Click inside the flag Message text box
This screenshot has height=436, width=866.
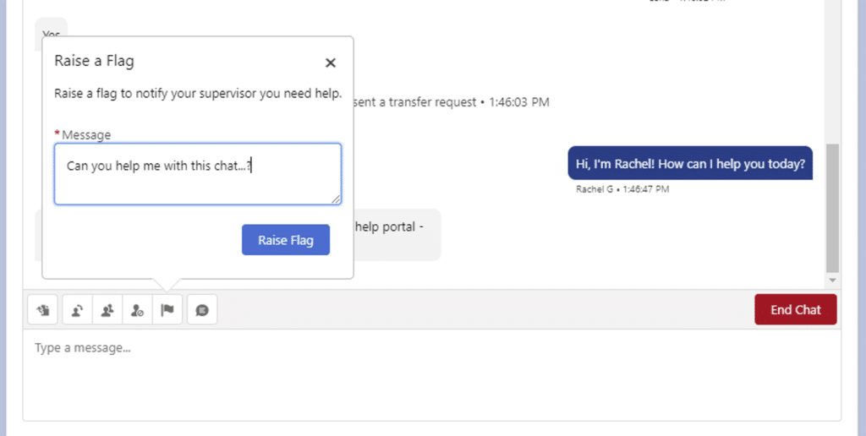(x=197, y=173)
